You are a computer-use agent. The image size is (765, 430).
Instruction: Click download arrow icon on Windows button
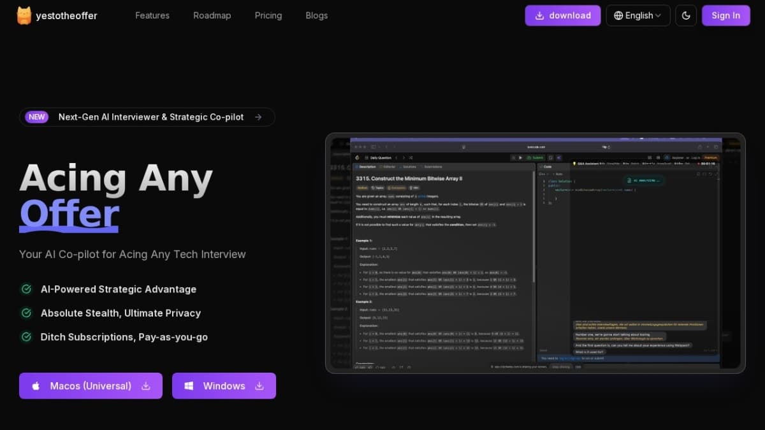tap(259, 386)
